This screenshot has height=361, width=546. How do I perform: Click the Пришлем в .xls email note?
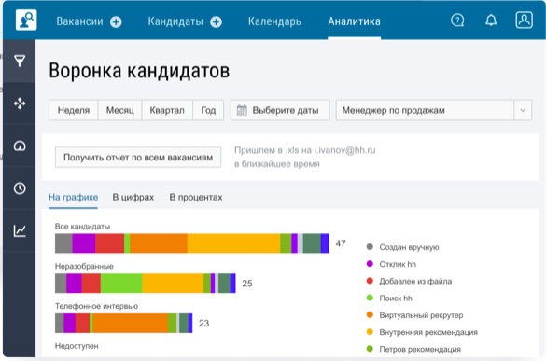click(x=304, y=157)
